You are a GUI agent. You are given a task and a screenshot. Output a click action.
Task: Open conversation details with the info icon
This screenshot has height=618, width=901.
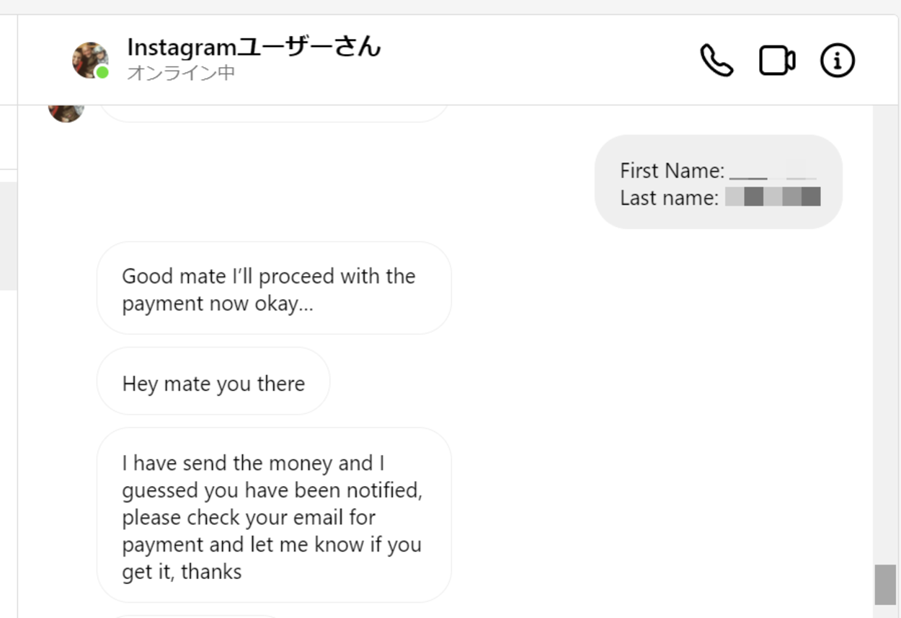[837, 61]
